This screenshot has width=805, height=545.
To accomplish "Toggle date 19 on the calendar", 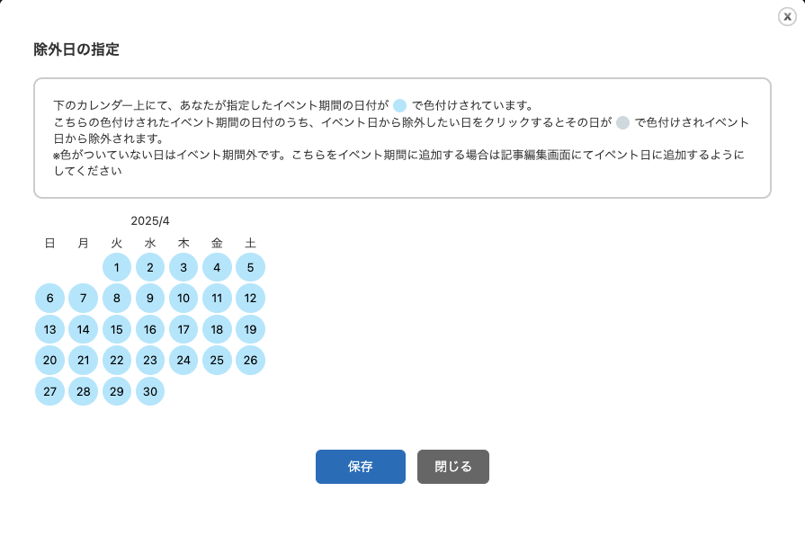I will click(250, 329).
